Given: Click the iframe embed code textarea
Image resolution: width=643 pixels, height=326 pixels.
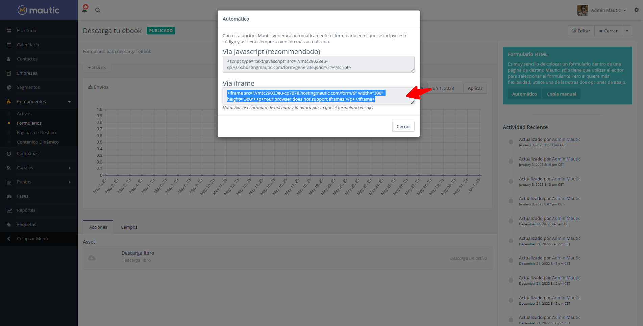Looking at the screenshot, I should point(319,96).
